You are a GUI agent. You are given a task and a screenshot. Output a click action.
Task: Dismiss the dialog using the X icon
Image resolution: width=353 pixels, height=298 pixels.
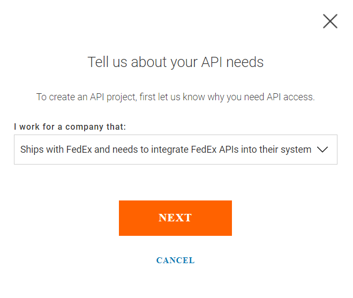(x=330, y=21)
